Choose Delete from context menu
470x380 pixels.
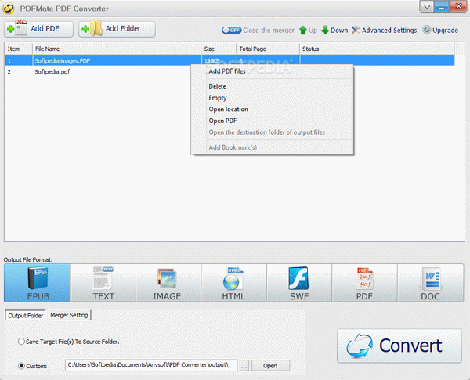[272, 86]
